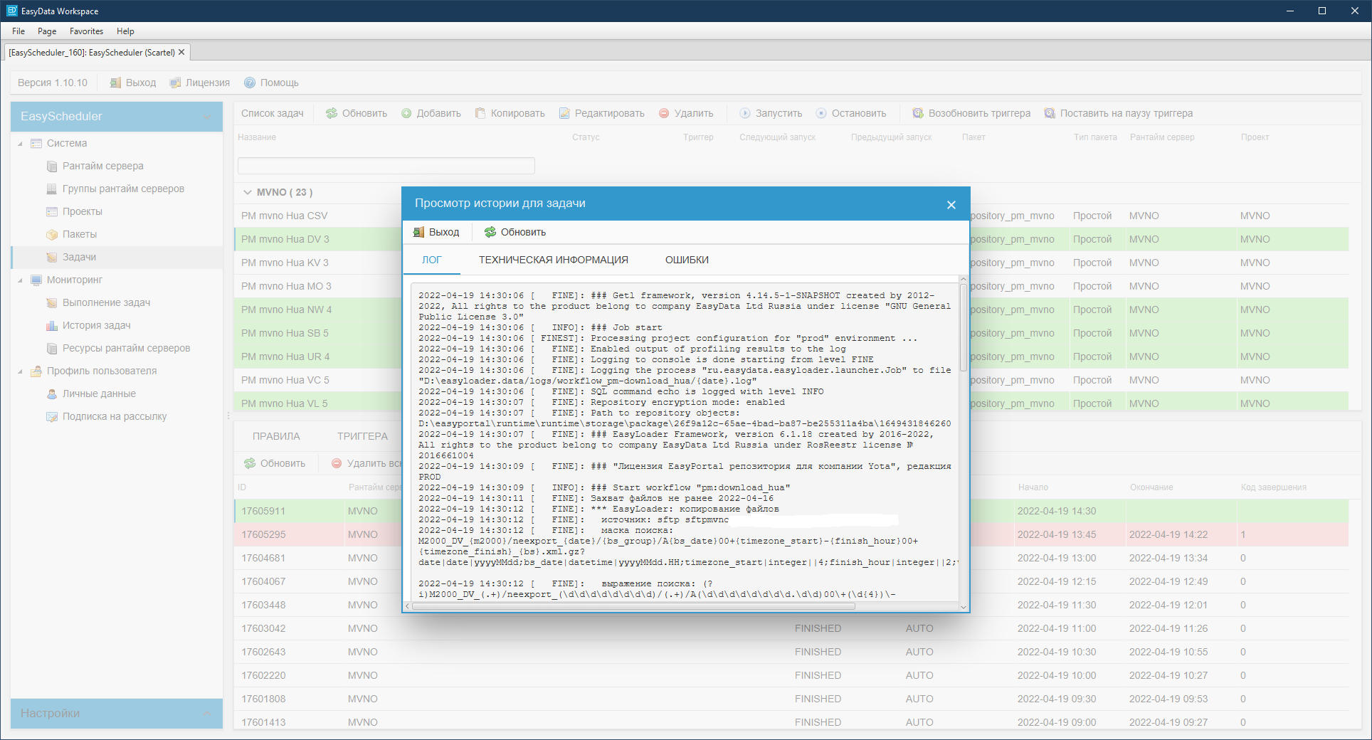Click Возобновить триггера icon
The height and width of the screenshot is (740, 1372).
click(918, 113)
